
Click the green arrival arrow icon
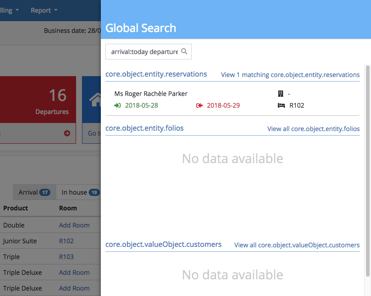[118, 105]
